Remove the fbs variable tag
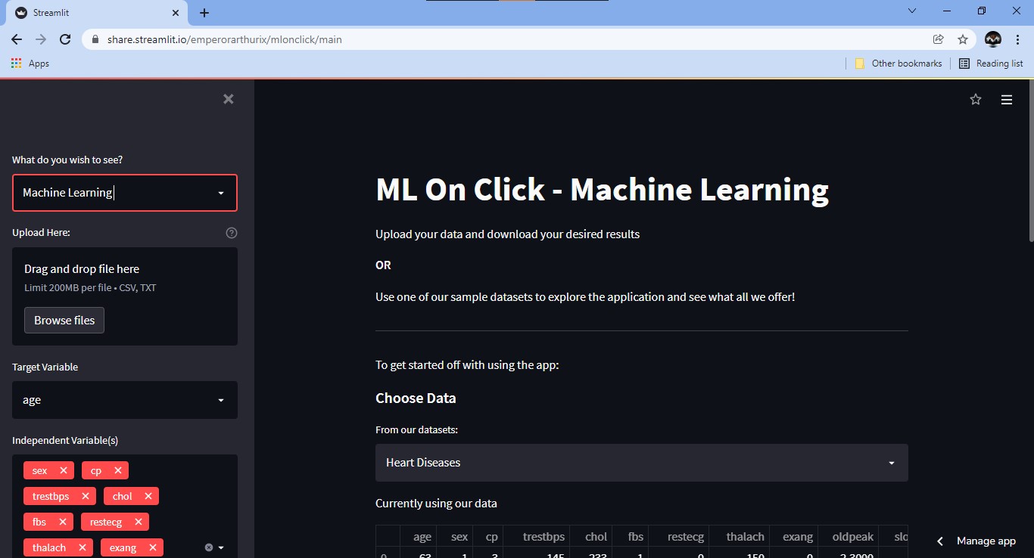The width and height of the screenshot is (1034, 558). pos(63,522)
